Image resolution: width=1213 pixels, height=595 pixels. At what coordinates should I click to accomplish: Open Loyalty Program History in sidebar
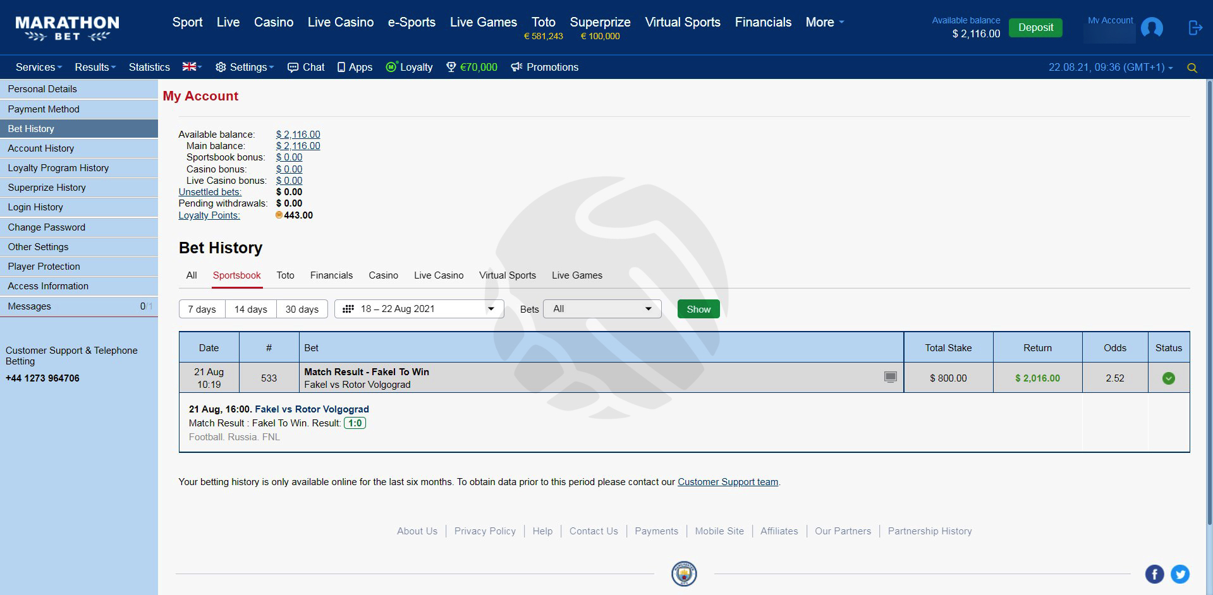point(79,167)
